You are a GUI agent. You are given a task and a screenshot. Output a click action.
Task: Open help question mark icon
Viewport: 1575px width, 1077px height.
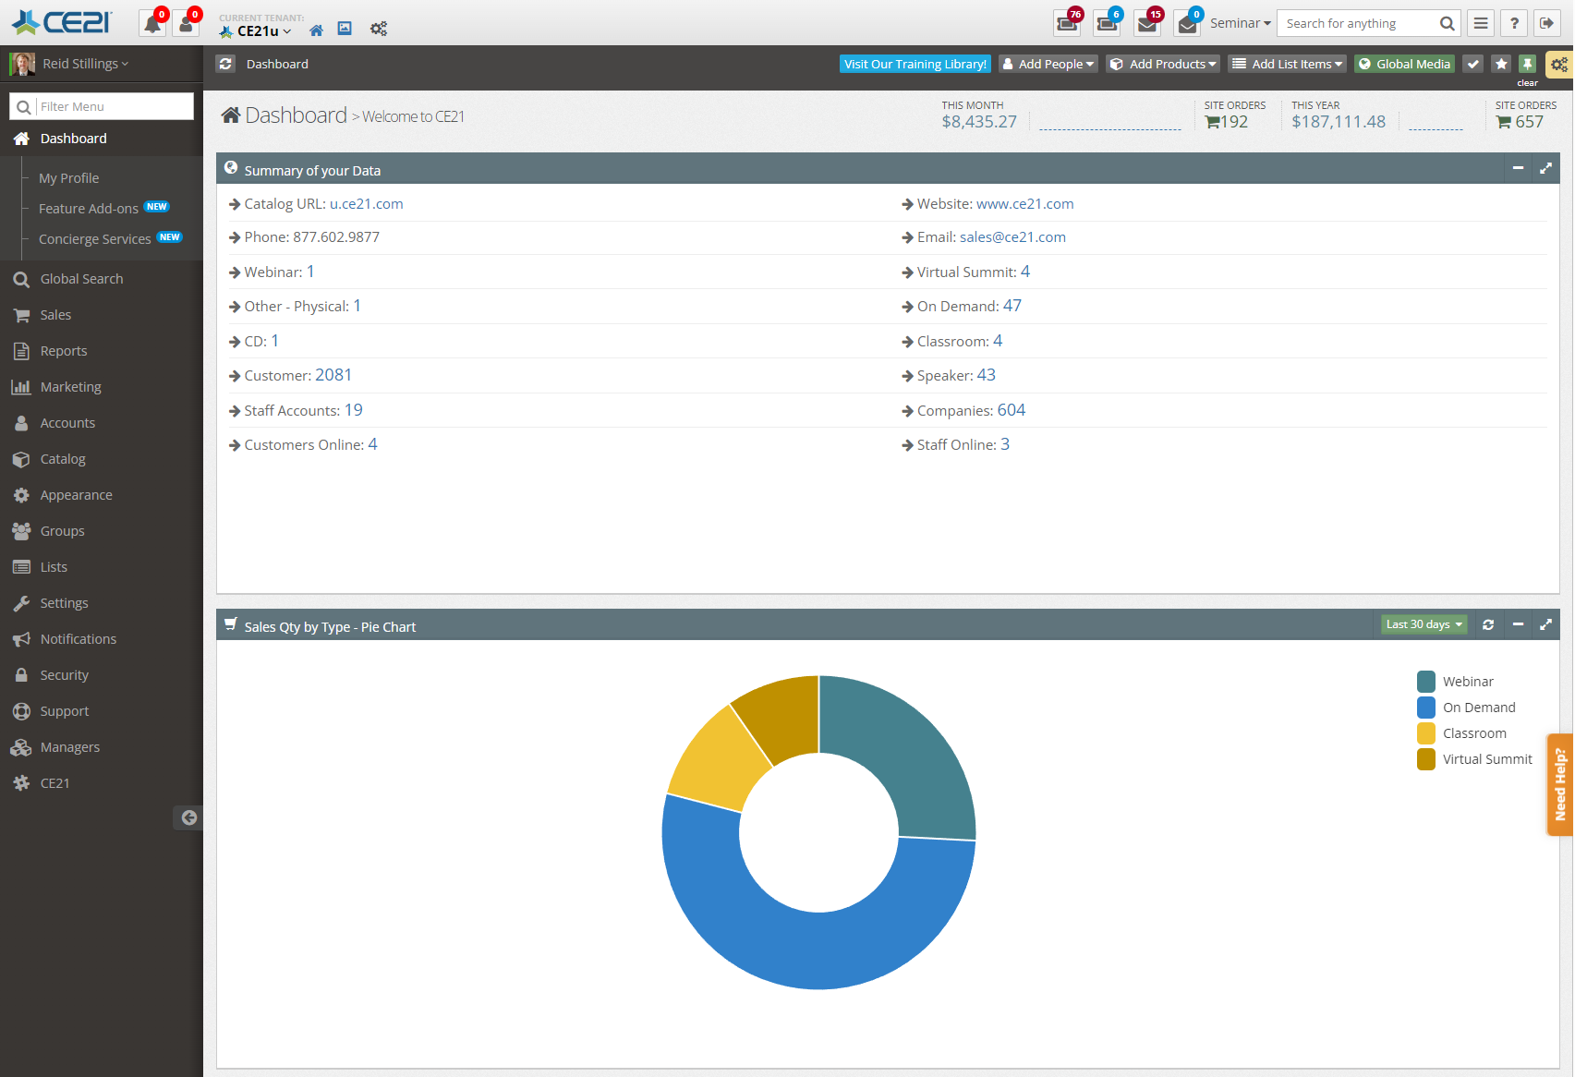pyautogui.click(x=1514, y=24)
